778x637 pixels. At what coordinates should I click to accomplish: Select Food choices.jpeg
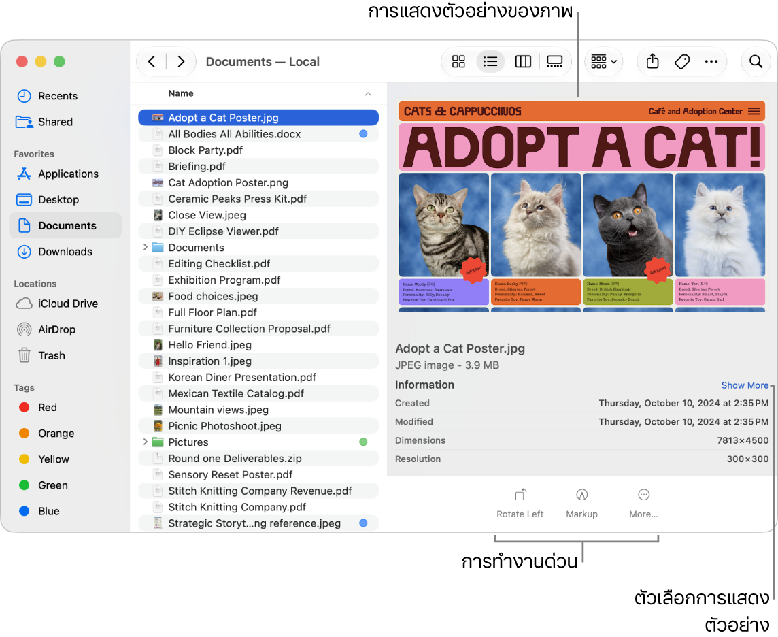[258, 296]
